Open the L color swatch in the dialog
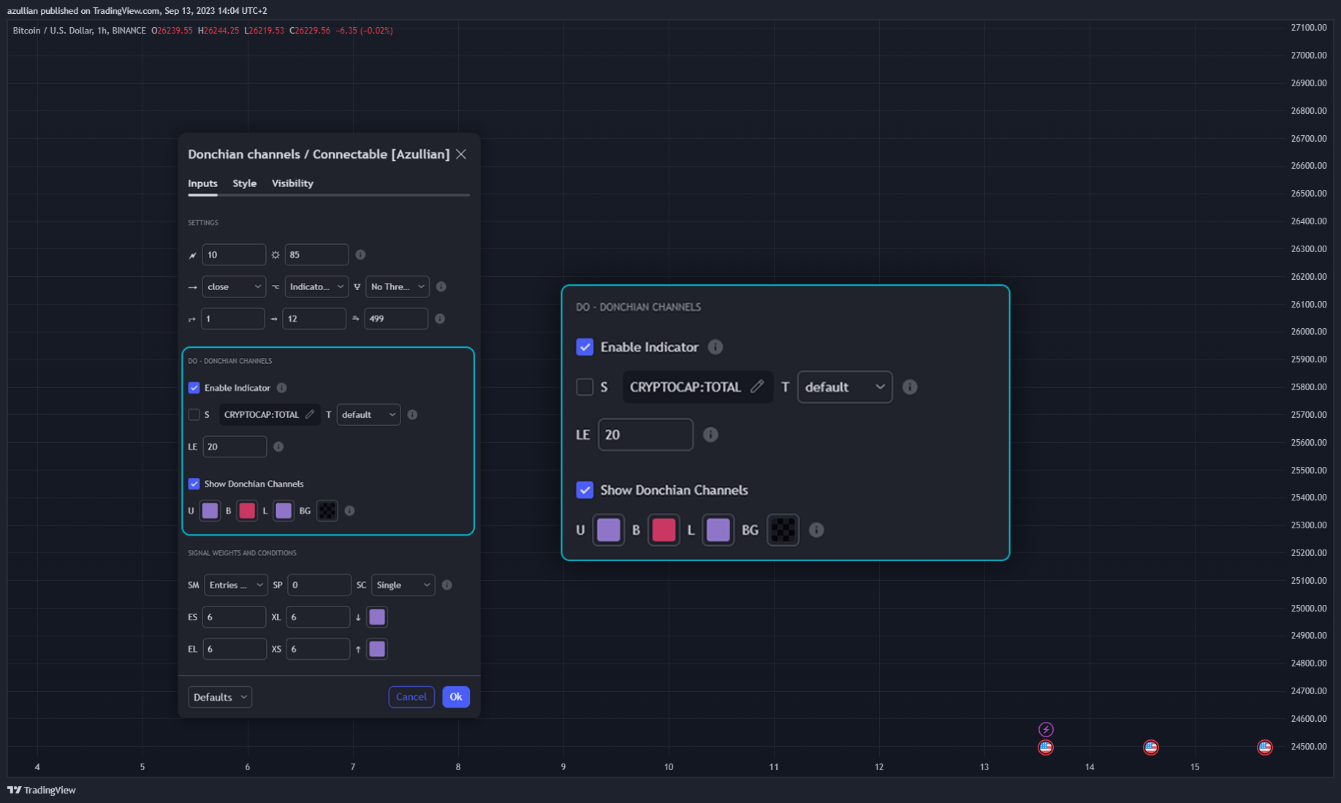 tap(284, 511)
